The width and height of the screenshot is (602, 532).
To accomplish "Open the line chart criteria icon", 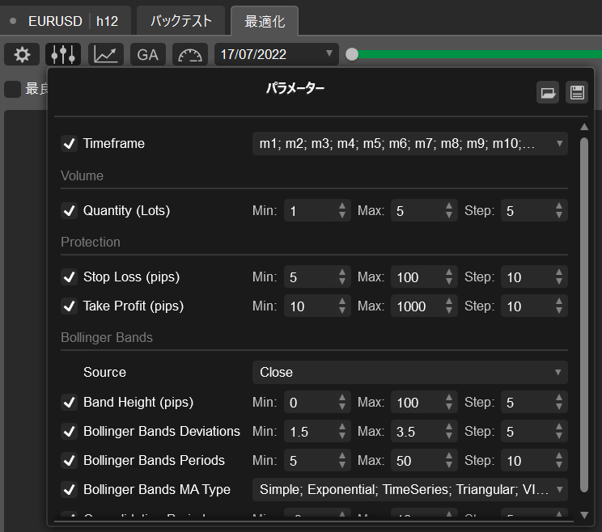I will coord(106,54).
